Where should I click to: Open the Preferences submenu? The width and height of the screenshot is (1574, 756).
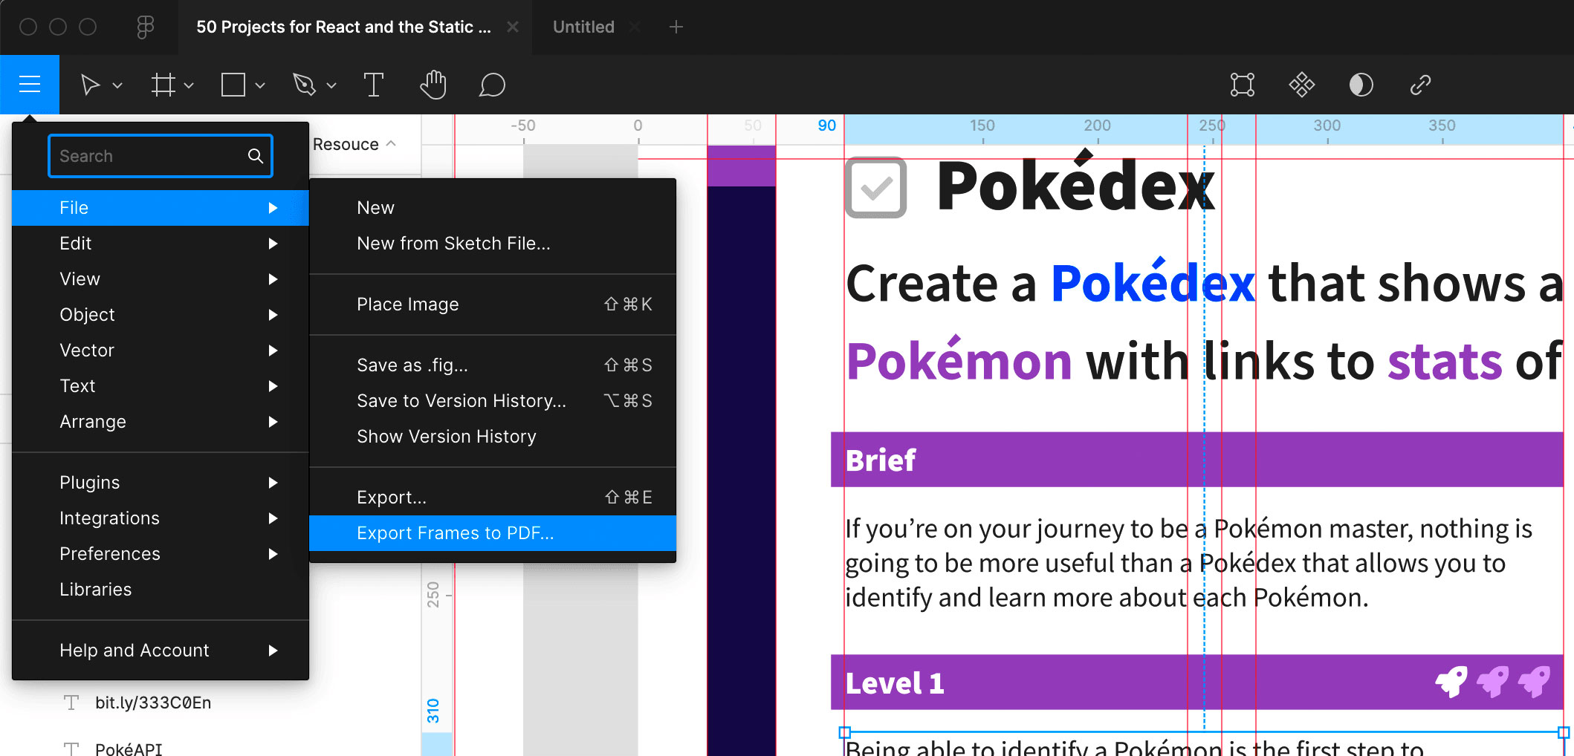point(161,554)
